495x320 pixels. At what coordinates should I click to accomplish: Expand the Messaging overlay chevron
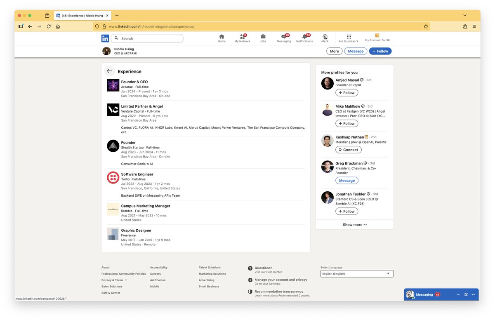tap(473, 294)
